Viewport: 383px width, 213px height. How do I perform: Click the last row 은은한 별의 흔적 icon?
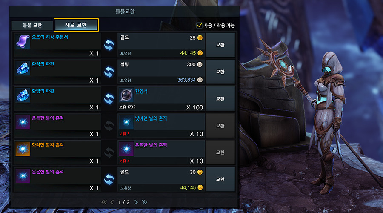click(23, 176)
